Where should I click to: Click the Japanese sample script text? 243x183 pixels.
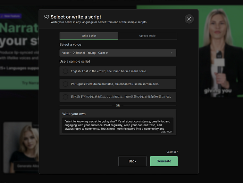point(121,97)
